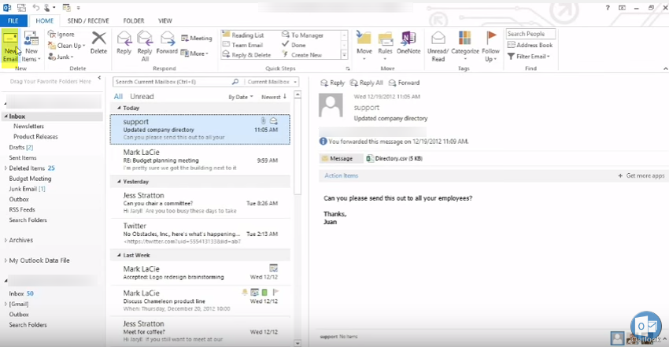Image resolution: width=669 pixels, height=347 pixels.
Task: Open the Junk dropdown
Action: 61,57
